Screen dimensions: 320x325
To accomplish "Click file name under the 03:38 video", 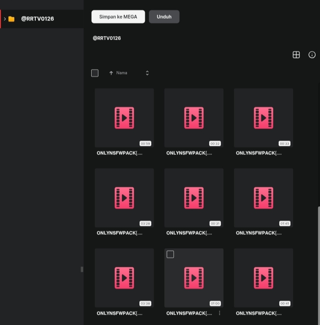I will [119, 313].
